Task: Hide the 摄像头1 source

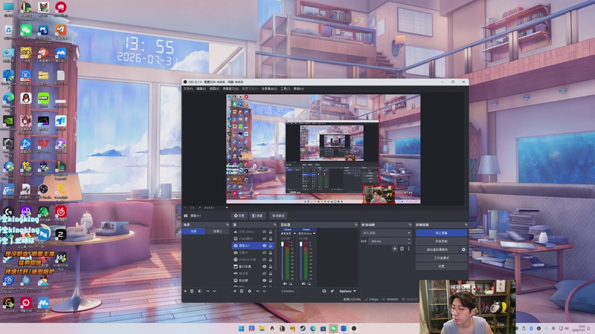Action: tap(265, 246)
